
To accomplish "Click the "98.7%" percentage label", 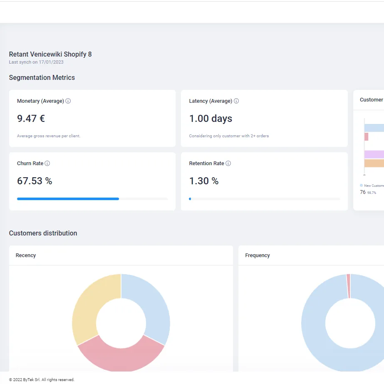I will coord(372,193).
